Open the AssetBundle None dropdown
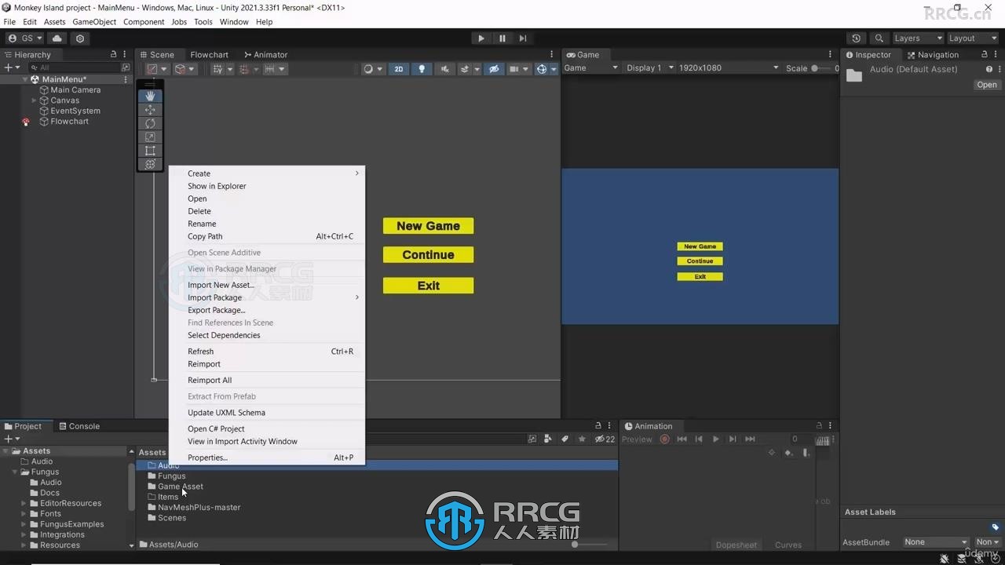Viewport: 1005px width, 565px height. [x=937, y=541]
